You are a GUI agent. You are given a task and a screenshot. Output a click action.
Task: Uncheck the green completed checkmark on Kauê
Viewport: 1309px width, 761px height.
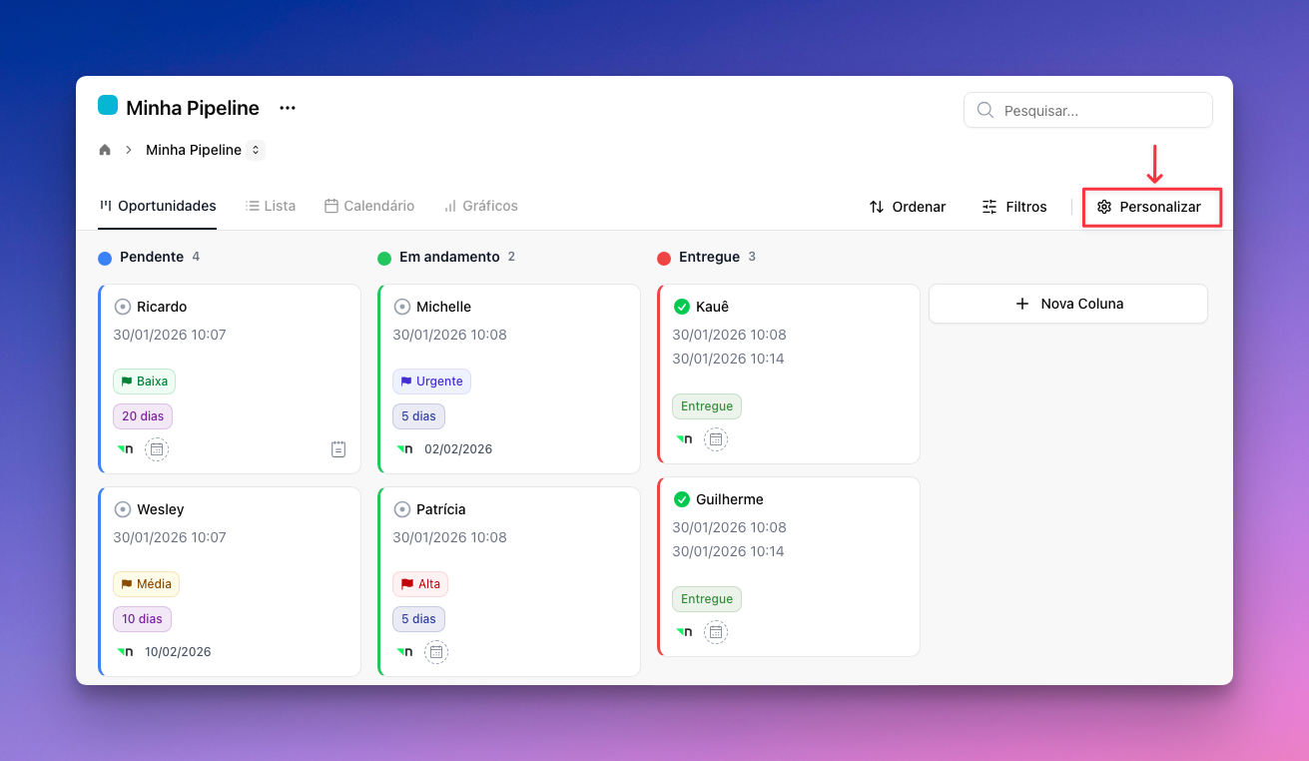(682, 307)
